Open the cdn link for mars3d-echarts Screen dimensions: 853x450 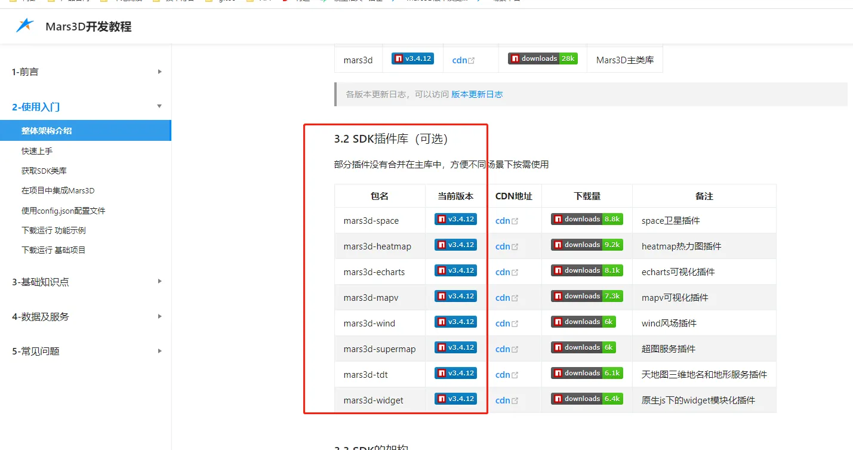[507, 272]
